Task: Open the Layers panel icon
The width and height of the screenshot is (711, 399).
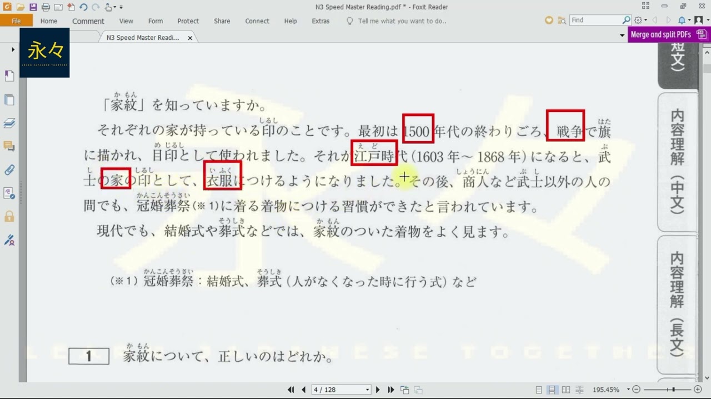Action: 9,123
